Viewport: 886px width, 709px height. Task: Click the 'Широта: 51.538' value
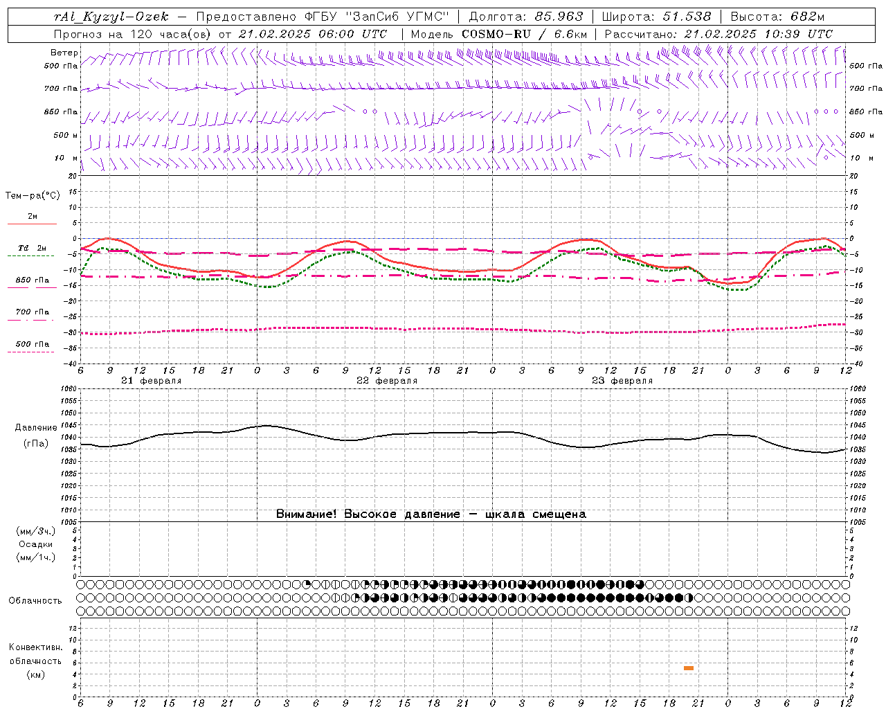[656, 17]
